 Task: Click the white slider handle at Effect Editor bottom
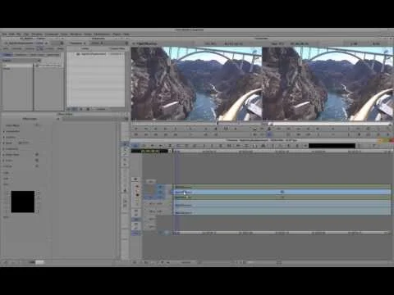(40, 262)
